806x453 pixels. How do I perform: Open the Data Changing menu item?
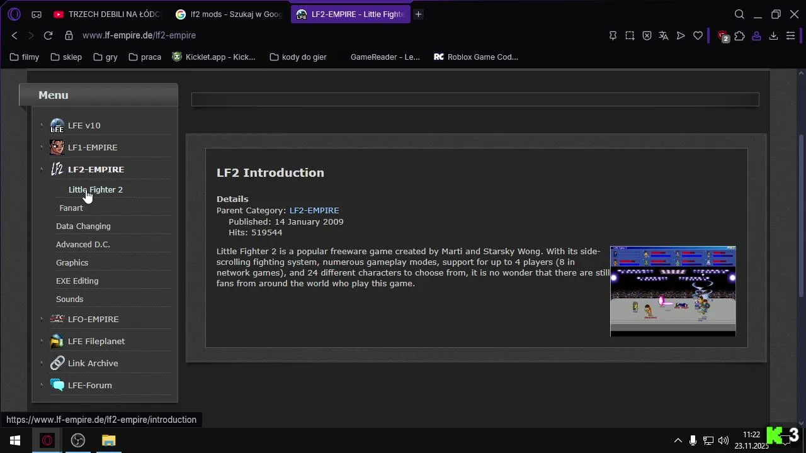coord(83,226)
